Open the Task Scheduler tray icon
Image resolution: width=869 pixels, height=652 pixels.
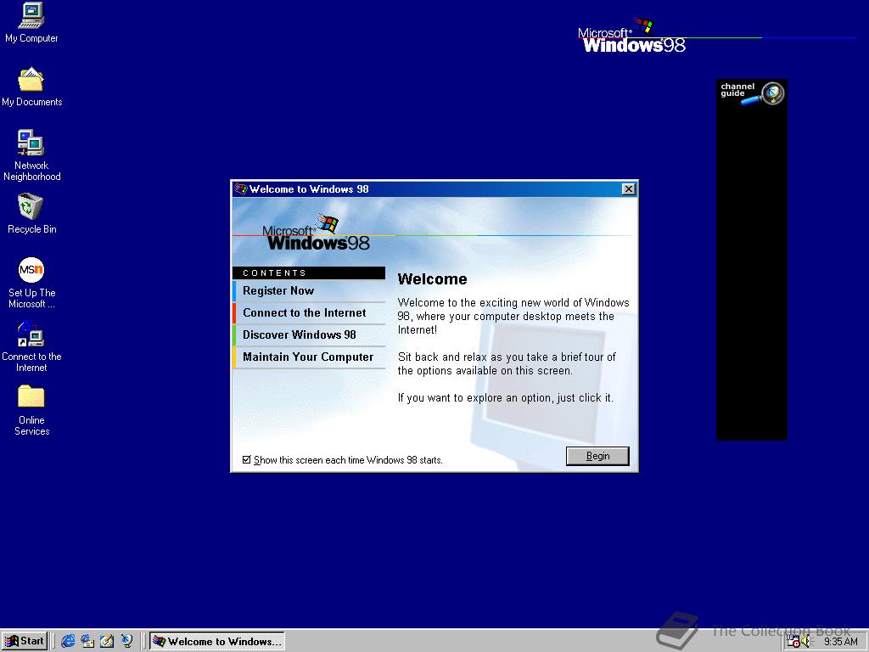pos(793,642)
